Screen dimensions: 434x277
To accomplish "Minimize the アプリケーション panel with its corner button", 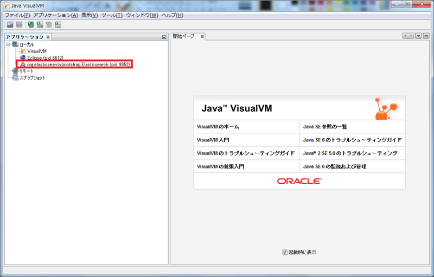I will pyautogui.click(x=164, y=37).
